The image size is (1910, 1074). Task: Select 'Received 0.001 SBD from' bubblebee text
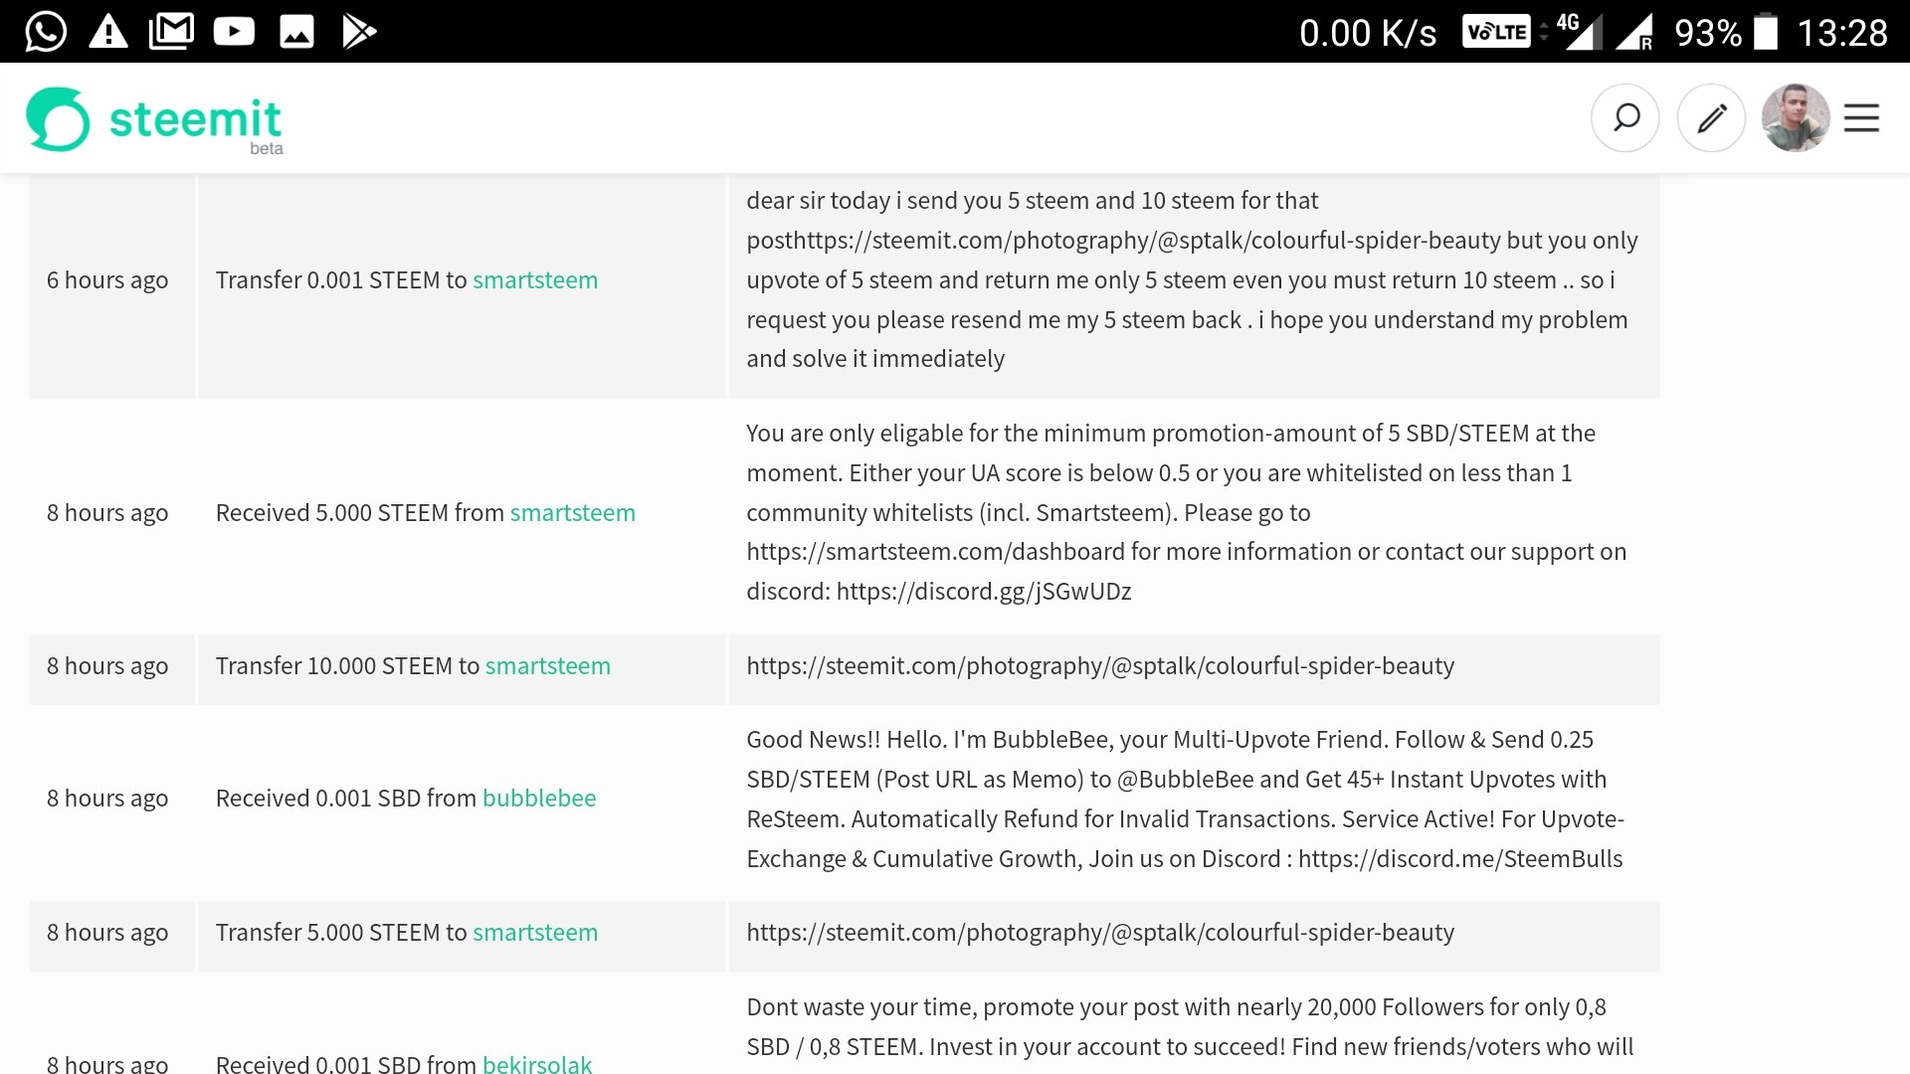coord(346,799)
